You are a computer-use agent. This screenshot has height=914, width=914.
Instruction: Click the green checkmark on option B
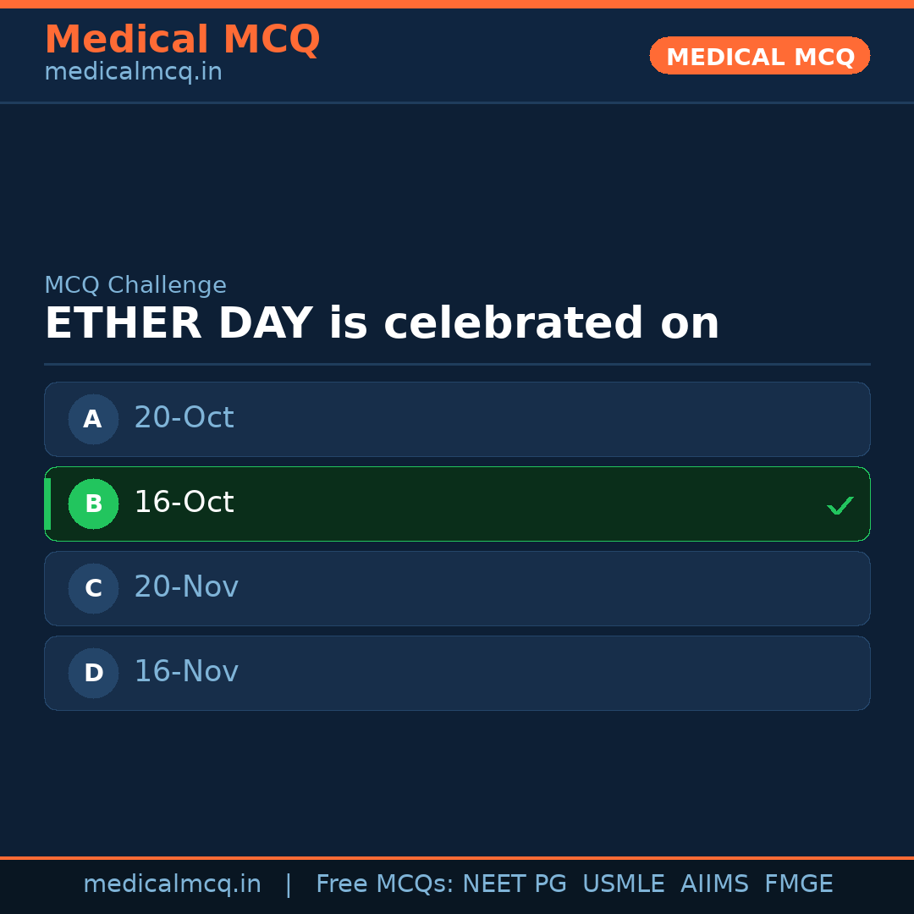840,505
